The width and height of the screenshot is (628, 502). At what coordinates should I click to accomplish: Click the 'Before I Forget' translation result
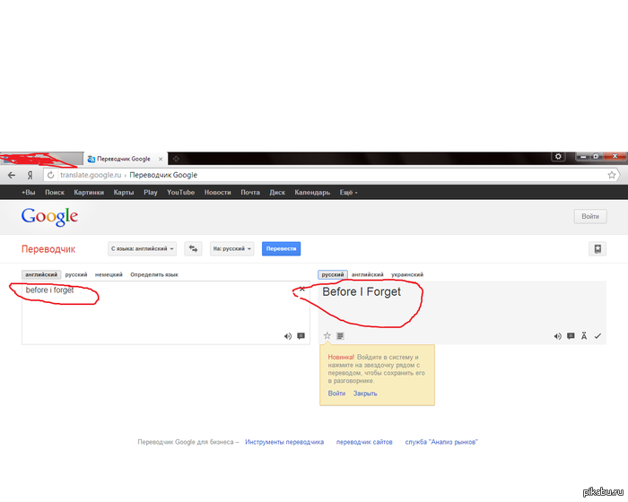point(362,292)
